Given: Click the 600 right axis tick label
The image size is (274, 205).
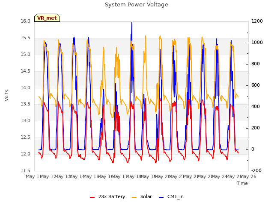Looking at the screenshot, I should coord(256,85).
